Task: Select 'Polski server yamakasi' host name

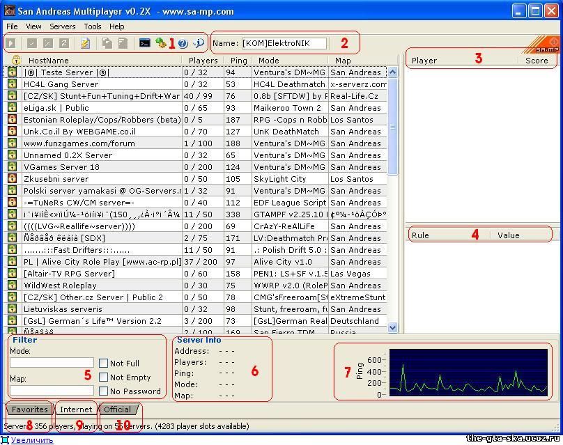Action: [102, 191]
